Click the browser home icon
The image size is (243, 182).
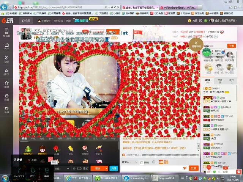click(230, 7)
